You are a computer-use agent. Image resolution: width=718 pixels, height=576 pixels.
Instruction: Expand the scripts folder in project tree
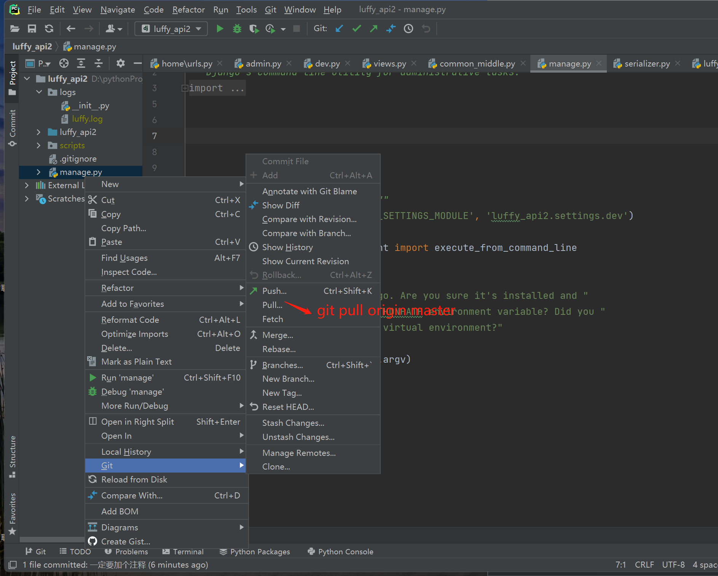tap(38, 146)
